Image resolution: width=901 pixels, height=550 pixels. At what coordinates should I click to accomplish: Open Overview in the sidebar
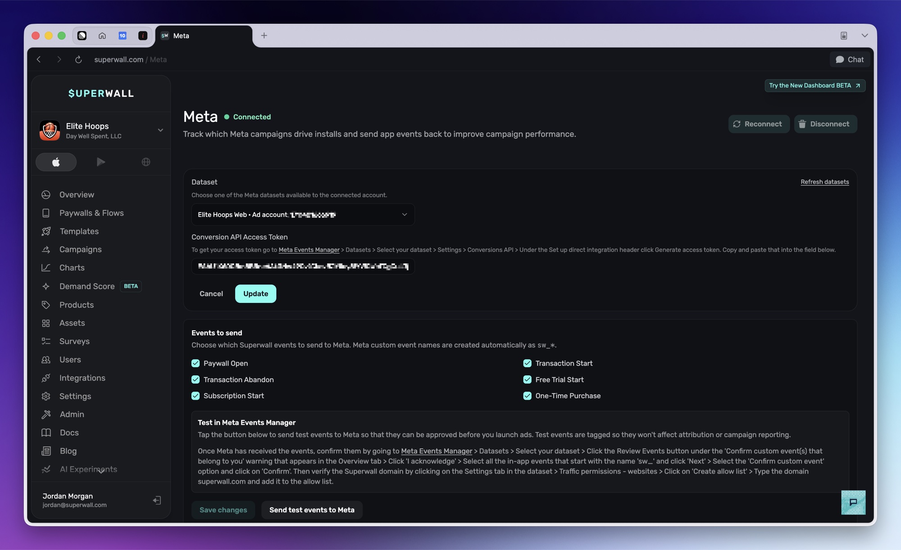77,195
